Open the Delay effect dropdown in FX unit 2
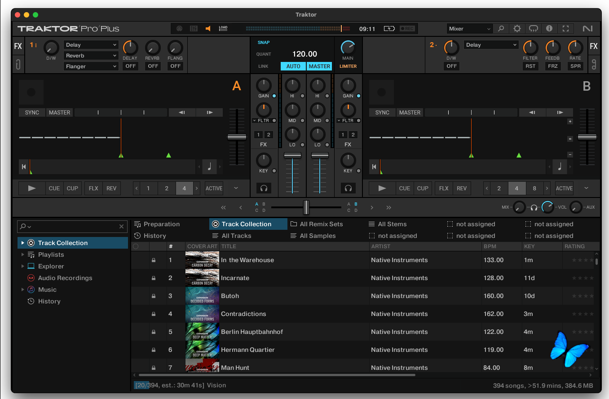 pos(491,45)
